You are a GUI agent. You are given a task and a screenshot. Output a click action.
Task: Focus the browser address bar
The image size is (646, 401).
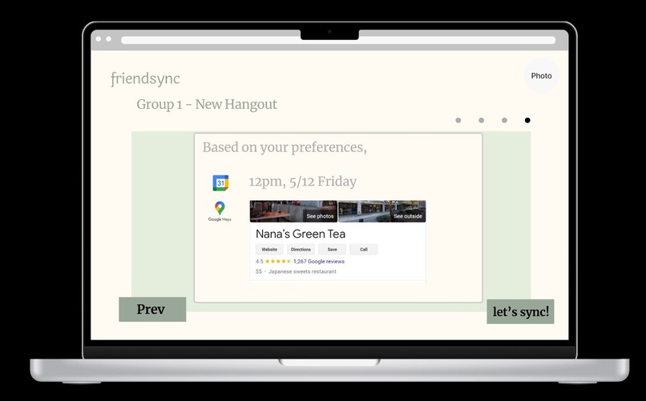[338, 40]
